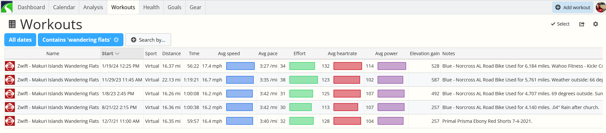The height and width of the screenshot is (133, 606).
Task: Click the export share icon
Action: click(x=582, y=24)
